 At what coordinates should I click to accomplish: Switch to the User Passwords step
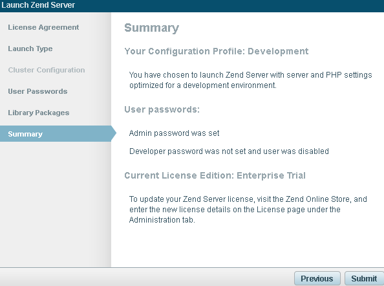(37, 91)
